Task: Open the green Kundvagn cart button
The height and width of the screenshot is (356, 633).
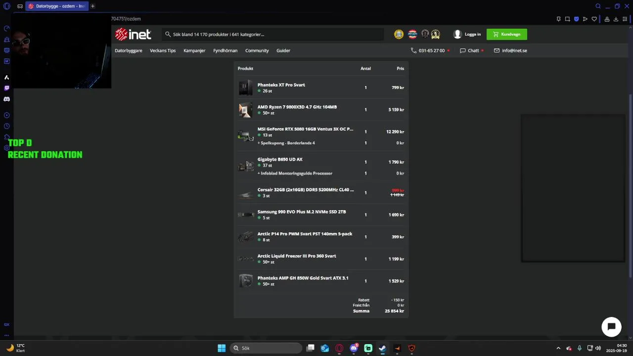Action: (507, 34)
